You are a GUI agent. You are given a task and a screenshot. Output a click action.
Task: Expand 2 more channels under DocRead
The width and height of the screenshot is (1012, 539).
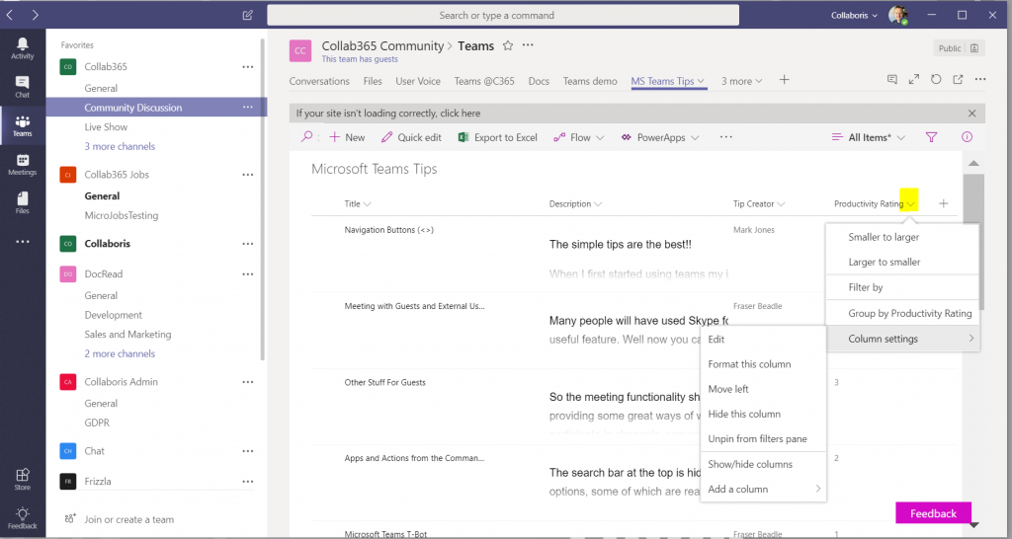click(120, 353)
